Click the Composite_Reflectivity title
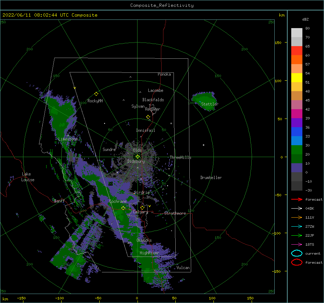324x303 pixels. pyautogui.click(x=162, y=5)
